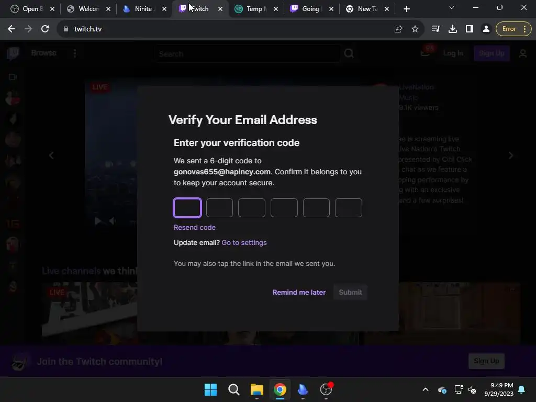
Task: Click the Resend code link
Action: (195, 227)
